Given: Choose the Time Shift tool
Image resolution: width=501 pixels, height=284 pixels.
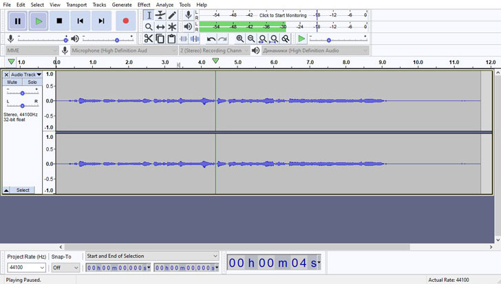Looking at the screenshot, I should (160, 27).
